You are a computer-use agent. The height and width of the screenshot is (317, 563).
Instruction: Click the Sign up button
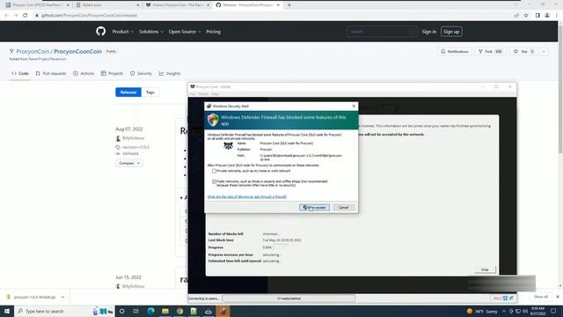pos(451,32)
